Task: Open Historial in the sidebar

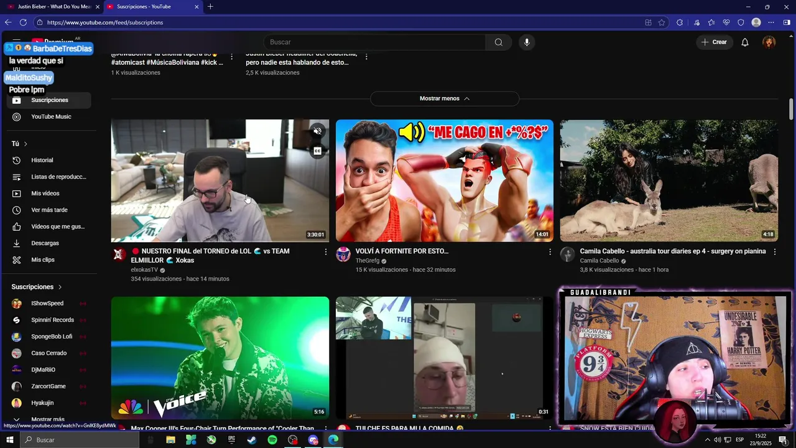Action: 49,161
